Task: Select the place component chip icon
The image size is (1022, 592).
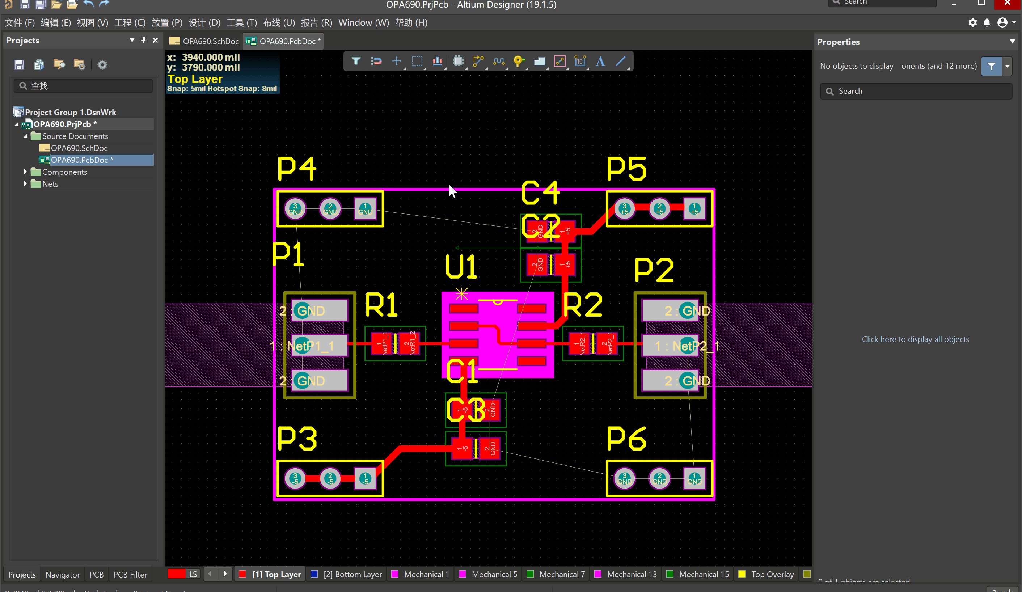Action: click(458, 61)
